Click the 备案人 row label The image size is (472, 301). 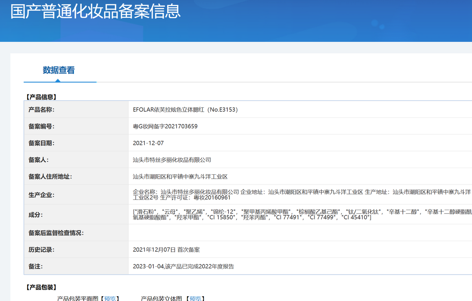tap(38, 160)
